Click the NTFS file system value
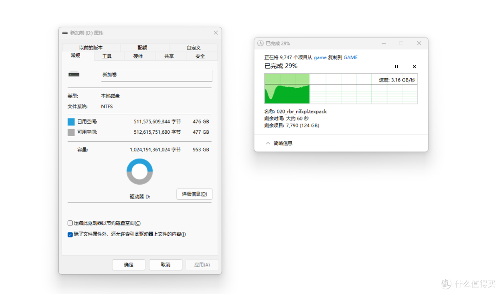Image resolution: width=500 pixels, height=294 pixels. [x=107, y=106]
